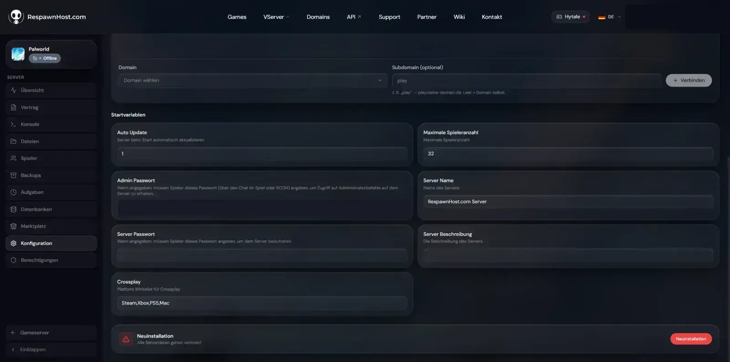Go to the Support page
Viewport: 730px width, 362px height.
(389, 17)
